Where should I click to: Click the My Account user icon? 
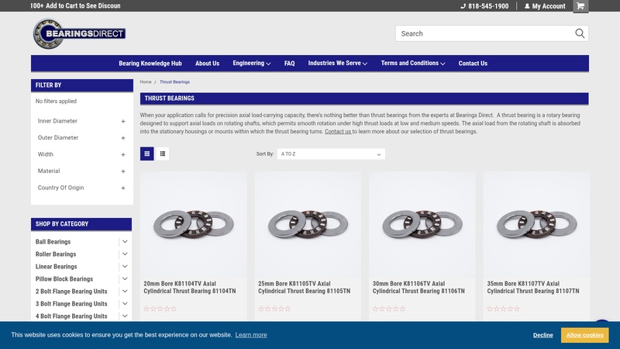click(528, 6)
